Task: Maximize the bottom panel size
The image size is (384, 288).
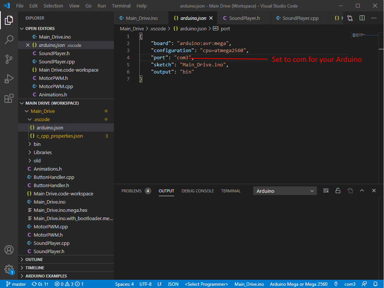Action: pyautogui.click(x=362, y=191)
